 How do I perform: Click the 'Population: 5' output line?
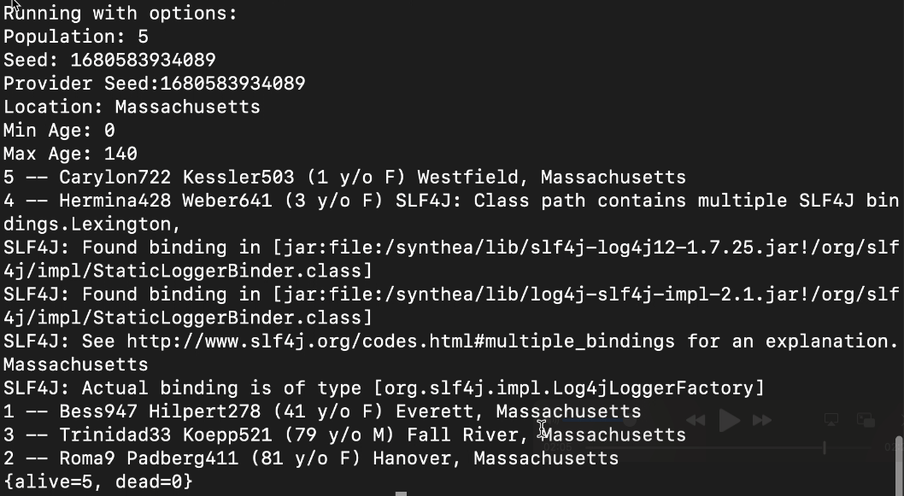pyautogui.click(x=75, y=37)
